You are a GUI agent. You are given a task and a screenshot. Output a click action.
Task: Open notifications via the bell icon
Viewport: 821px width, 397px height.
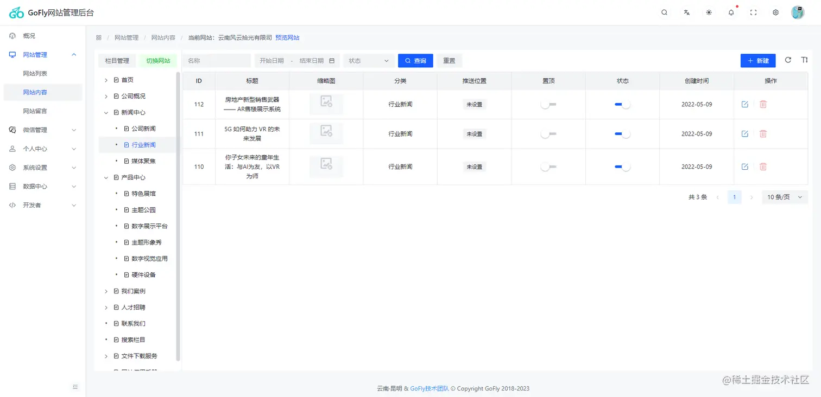click(x=731, y=12)
